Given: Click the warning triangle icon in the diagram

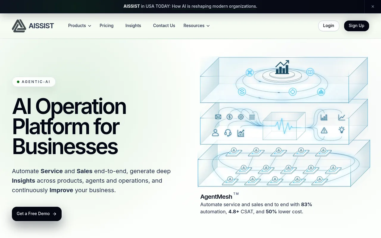Looking at the screenshot, I should (x=324, y=130).
